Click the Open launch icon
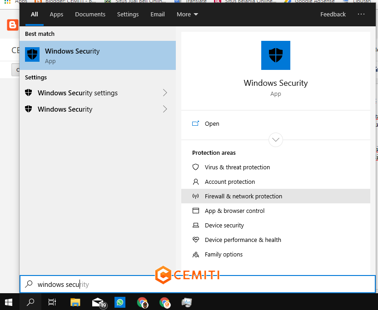Viewport: 378px width, 310px height. point(195,123)
